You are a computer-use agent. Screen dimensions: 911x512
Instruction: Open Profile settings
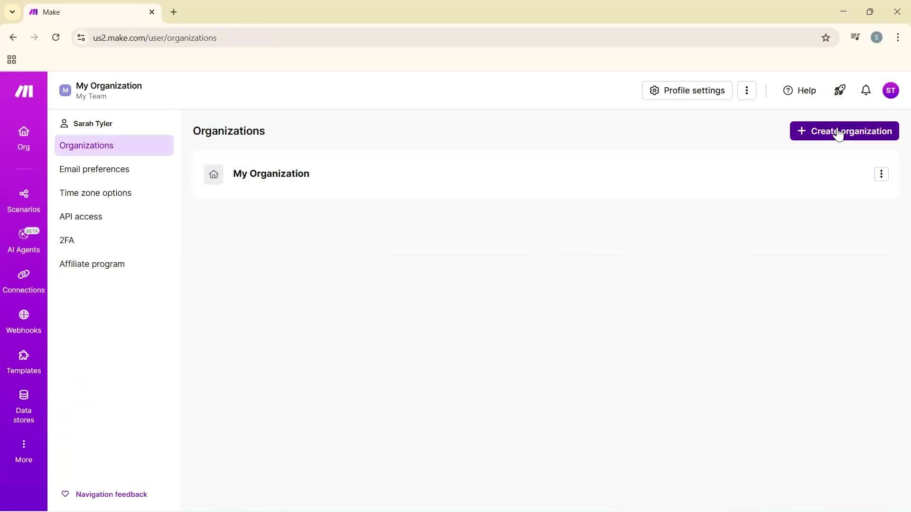687,90
